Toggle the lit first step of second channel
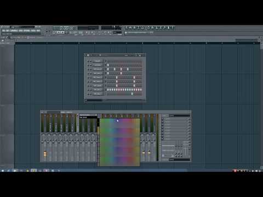Screen dimensions: 263x197 coord(108,65)
